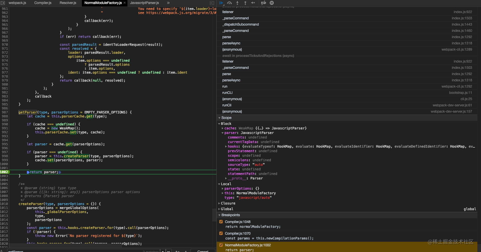Select the 'statementPath: undefined' property
The width and height of the screenshot is (481, 252).
pyautogui.click(x=252, y=174)
